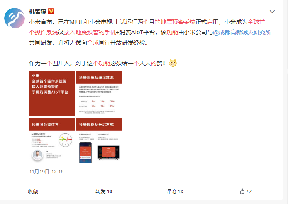Click the doge emoji in the post

point(173,63)
